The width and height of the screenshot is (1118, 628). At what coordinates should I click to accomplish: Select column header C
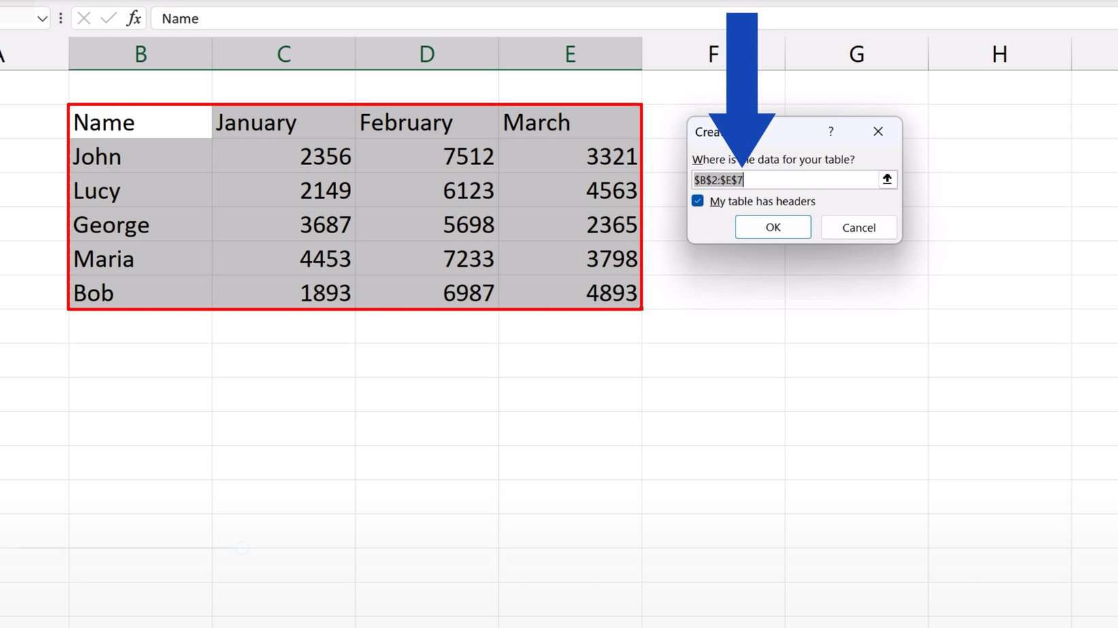tap(284, 54)
